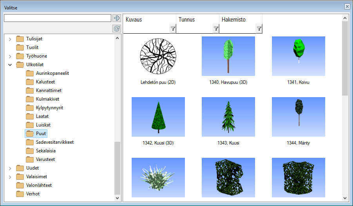Select the Sadevesitarvikkeet folder

(54, 143)
